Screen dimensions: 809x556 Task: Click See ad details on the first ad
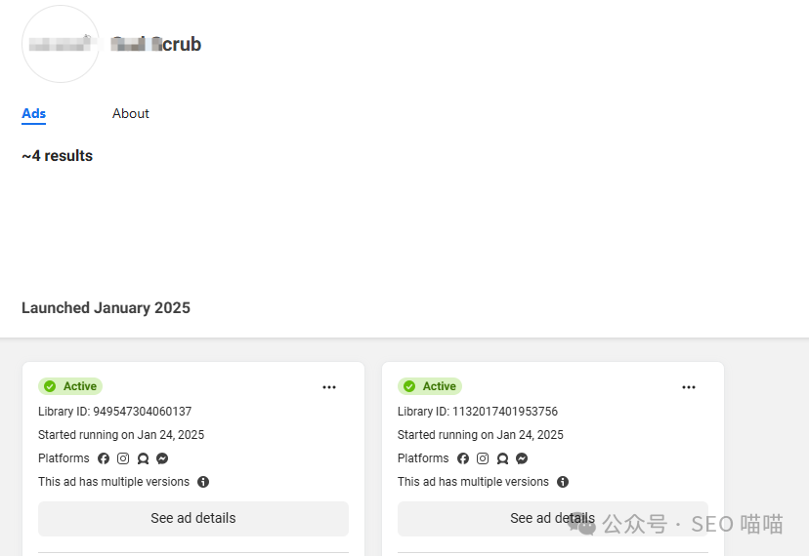[x=193, y=518]
